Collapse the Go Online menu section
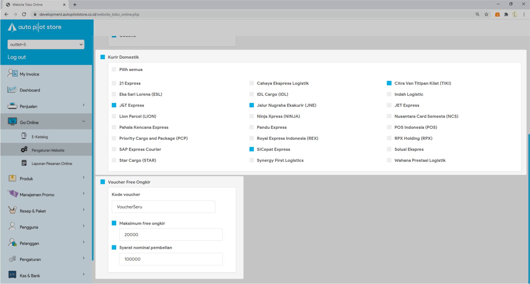 coord(83,122)
